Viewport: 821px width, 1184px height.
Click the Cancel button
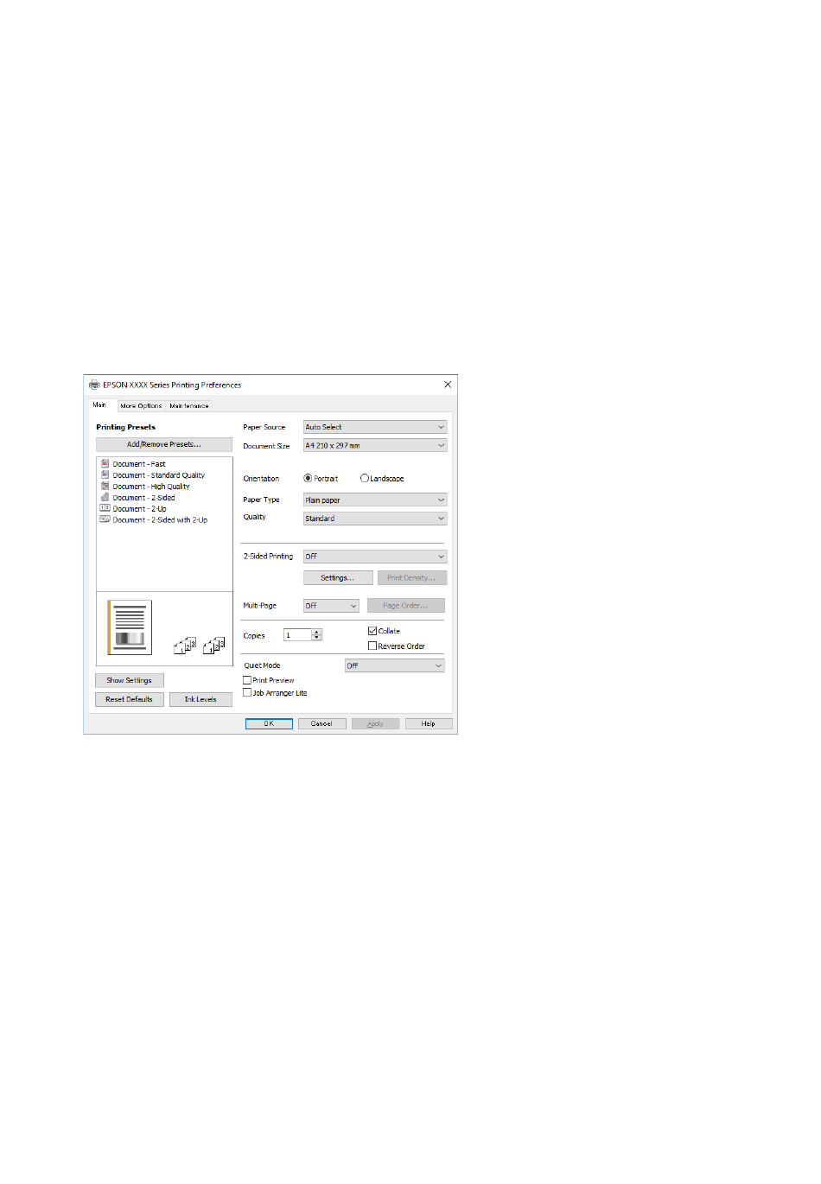(x=321, y=723)
